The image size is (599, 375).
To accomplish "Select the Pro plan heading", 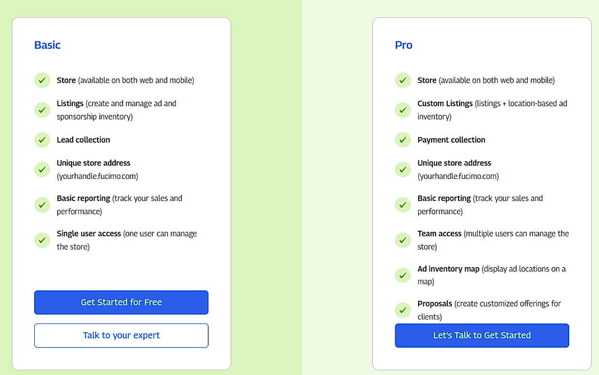I will pos(404,45).
